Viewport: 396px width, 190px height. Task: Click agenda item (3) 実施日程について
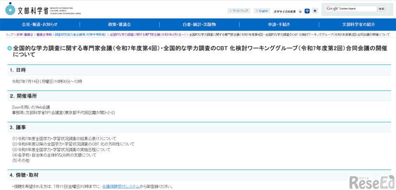[61, 150]
